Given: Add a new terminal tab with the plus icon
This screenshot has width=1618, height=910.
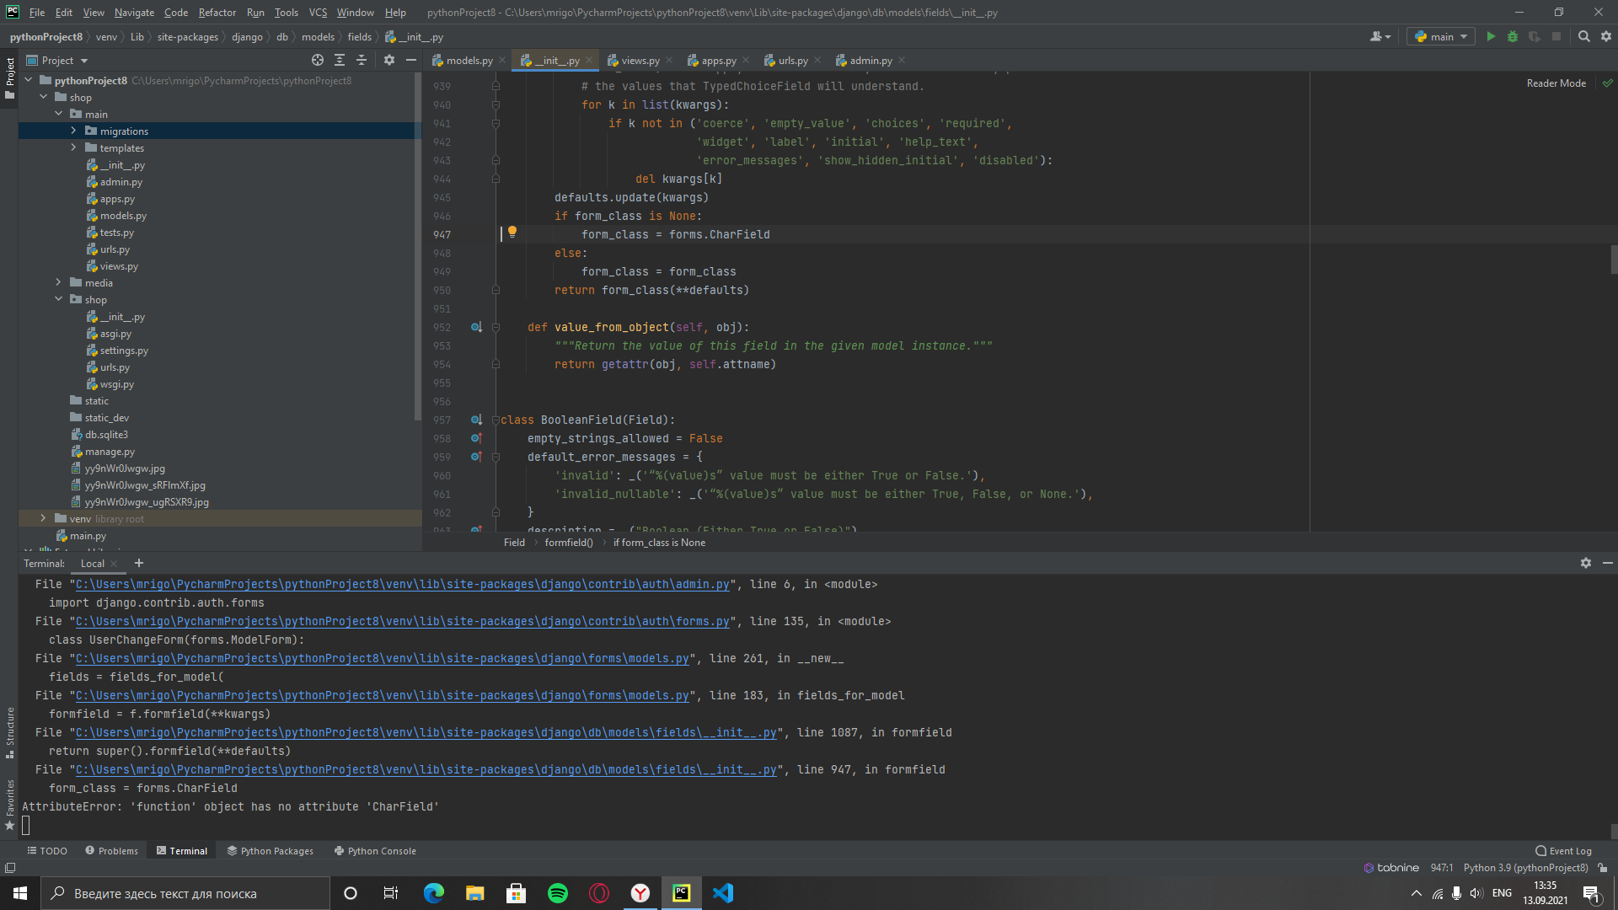Looking at the screenshot, I should [x=139, y=563].
